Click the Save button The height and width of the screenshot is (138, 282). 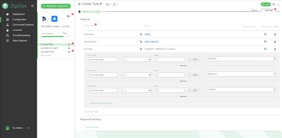266,4
